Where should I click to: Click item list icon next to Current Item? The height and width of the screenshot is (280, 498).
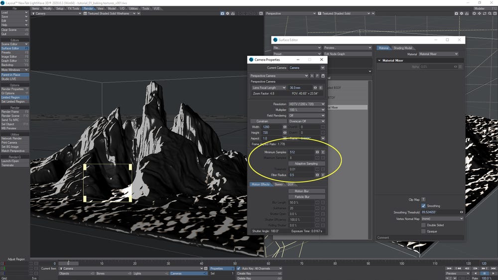click(206, 269)
